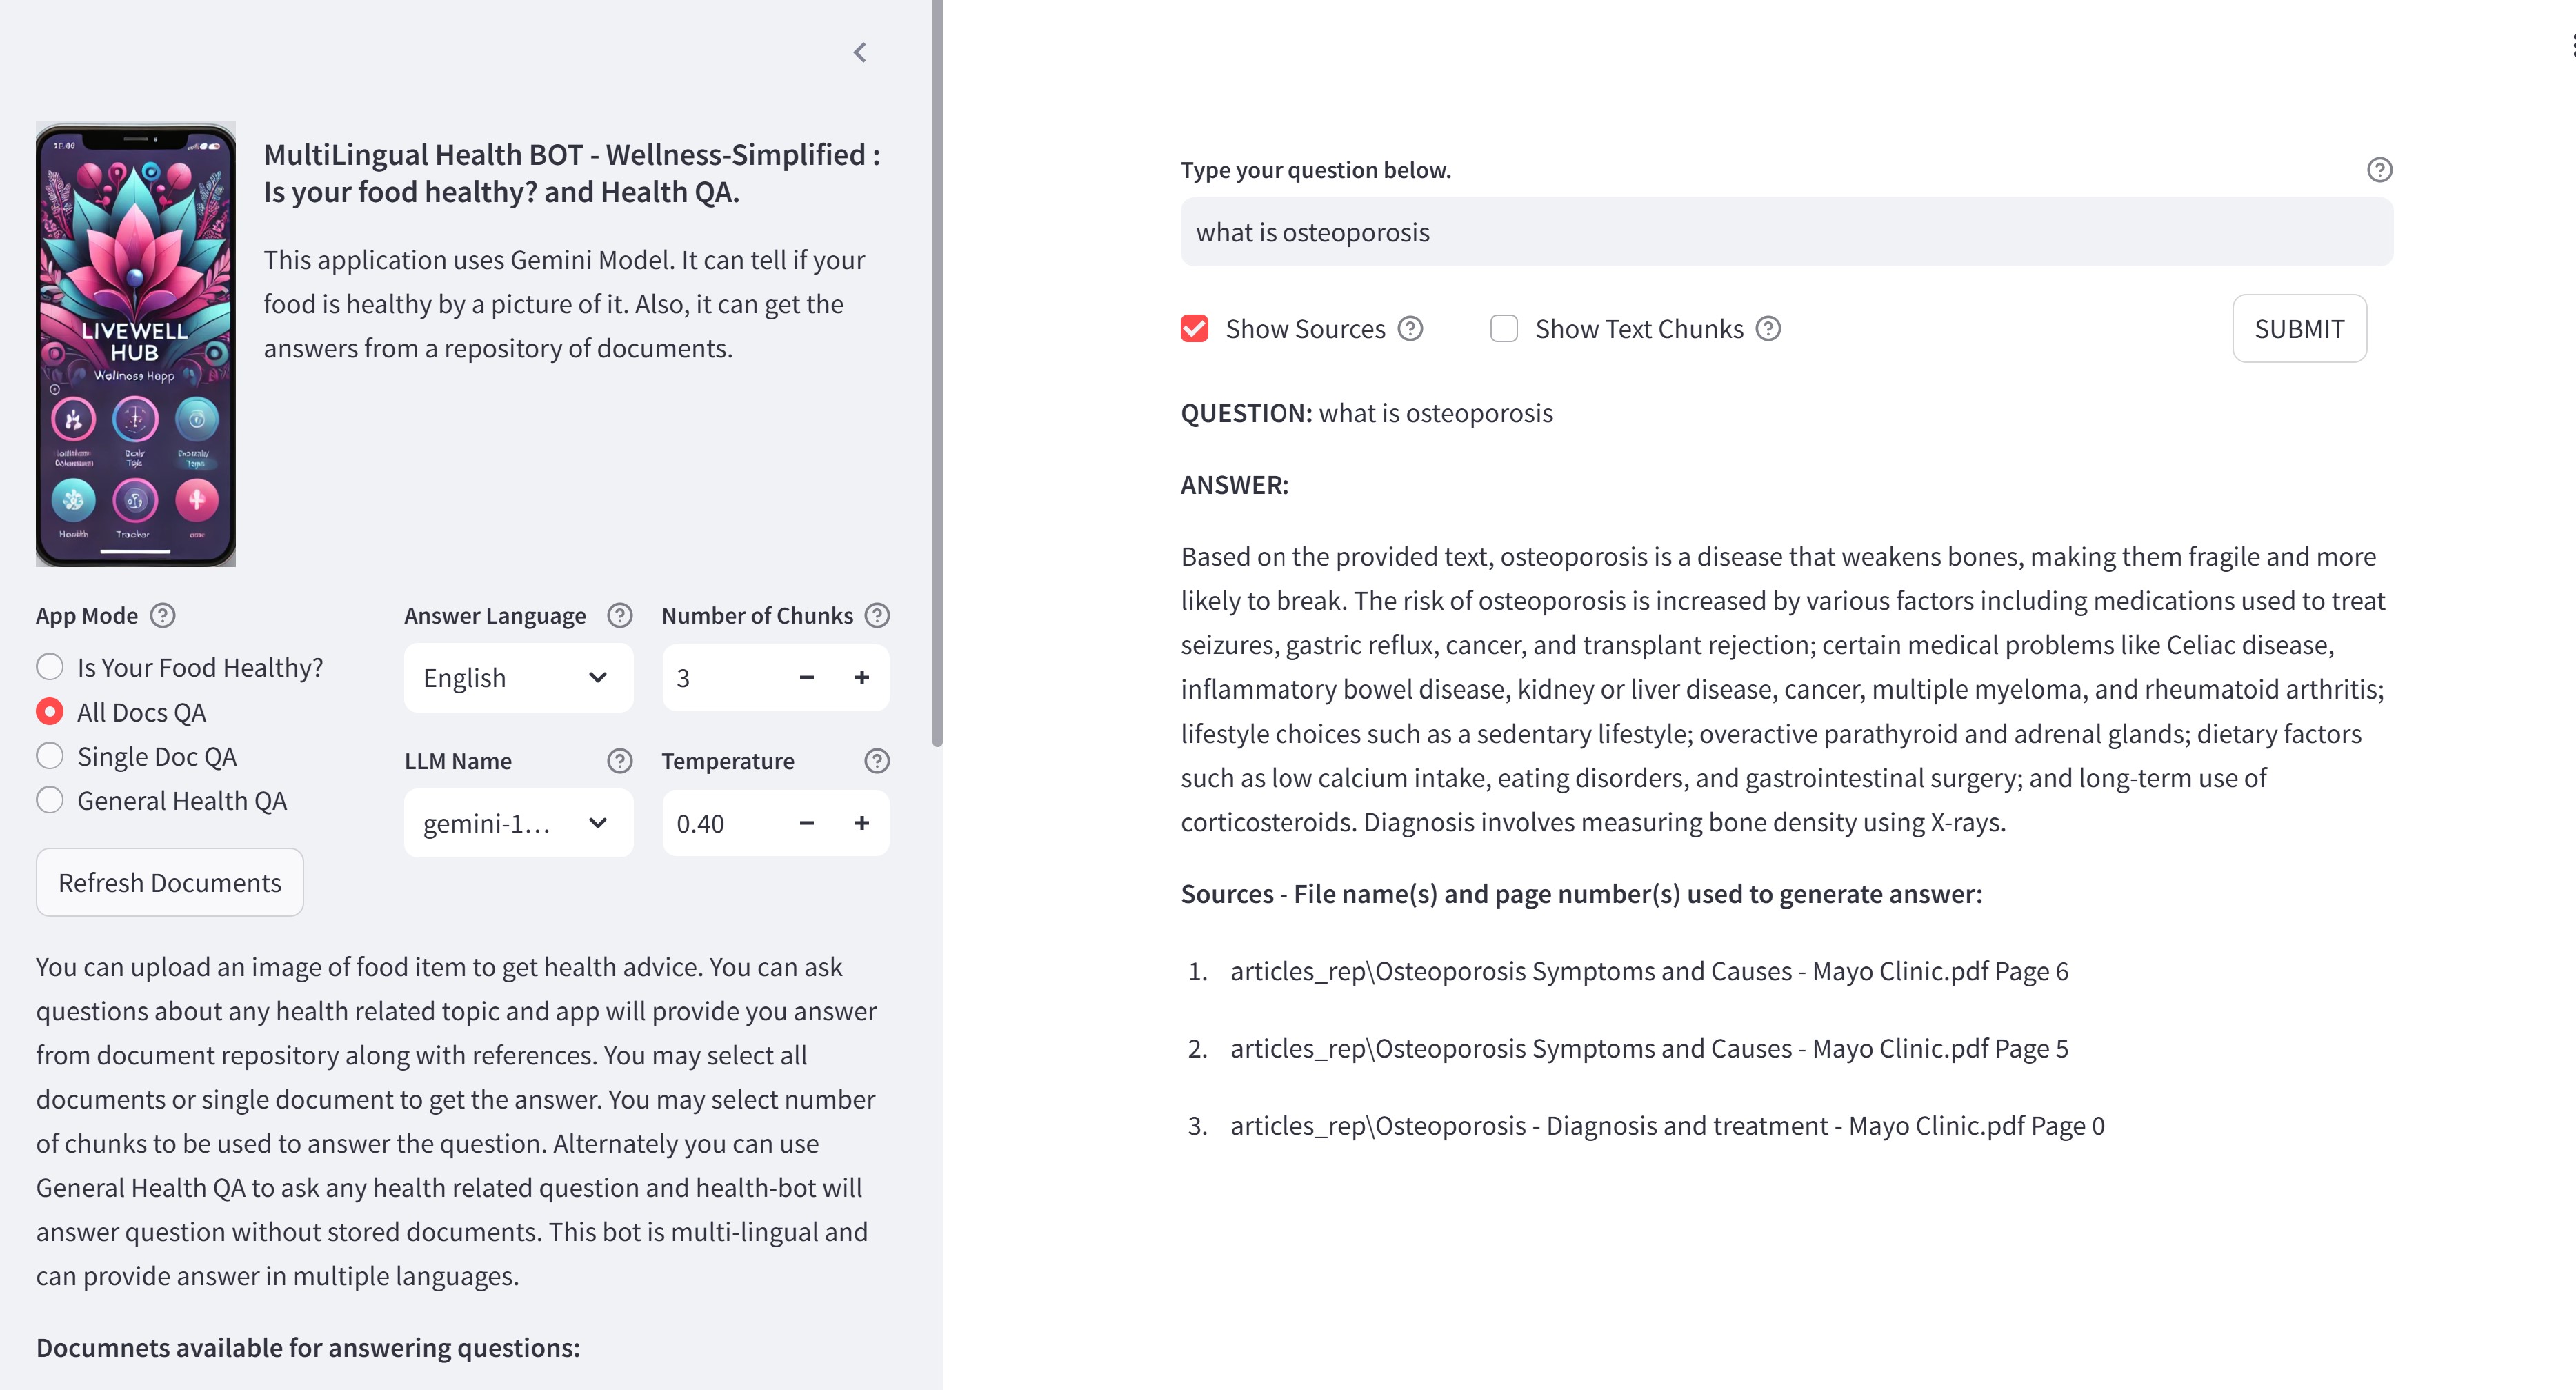
Task: Open the Answer Language dropdown
Action: point(517,677)
